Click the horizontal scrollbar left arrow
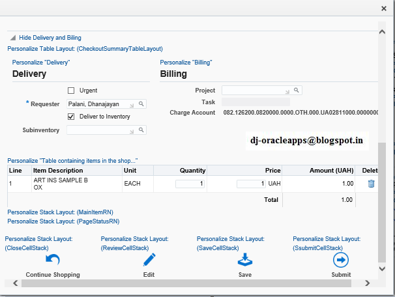The height and width of the screenshot is (297, 395). tap(16, 283)
